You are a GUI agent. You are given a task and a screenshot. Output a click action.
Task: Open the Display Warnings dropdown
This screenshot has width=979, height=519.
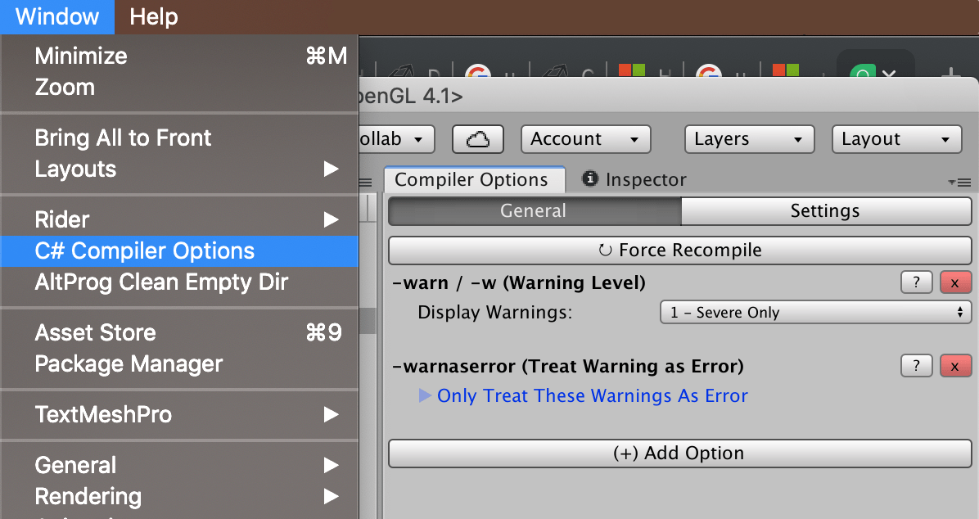[815, 313]
